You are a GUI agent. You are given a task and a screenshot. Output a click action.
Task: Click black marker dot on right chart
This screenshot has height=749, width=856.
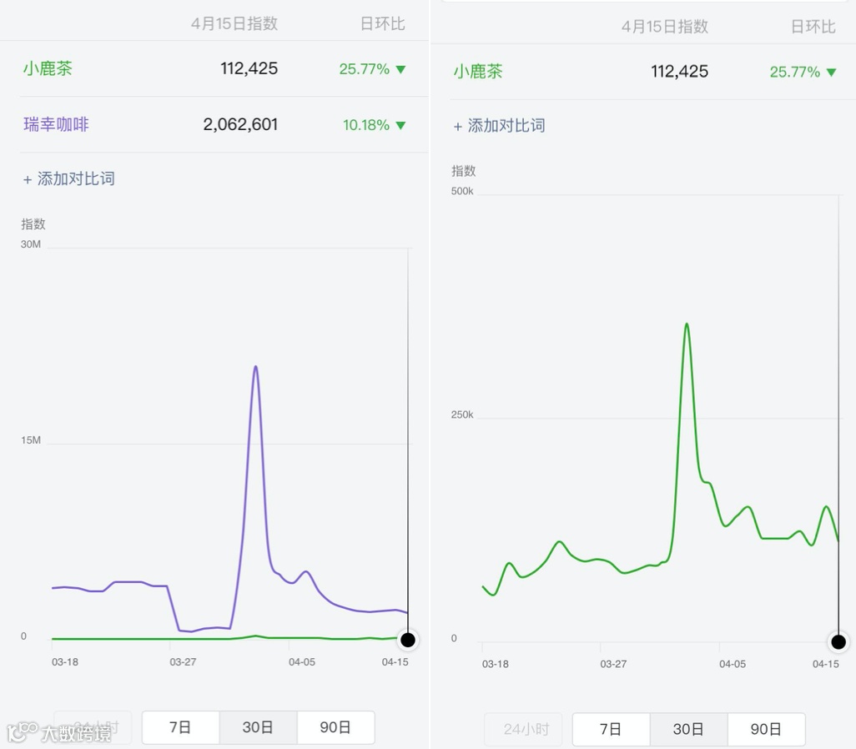pyautogui.click(x=838, y=642)
